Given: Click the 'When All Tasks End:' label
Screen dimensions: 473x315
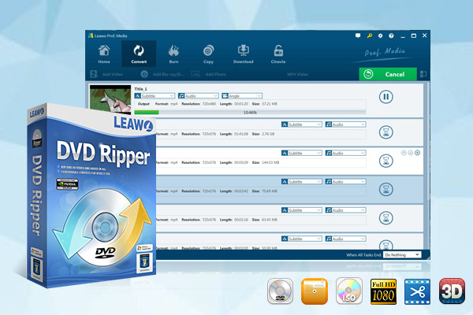Looking at the screenshot, I should point(363,255).
